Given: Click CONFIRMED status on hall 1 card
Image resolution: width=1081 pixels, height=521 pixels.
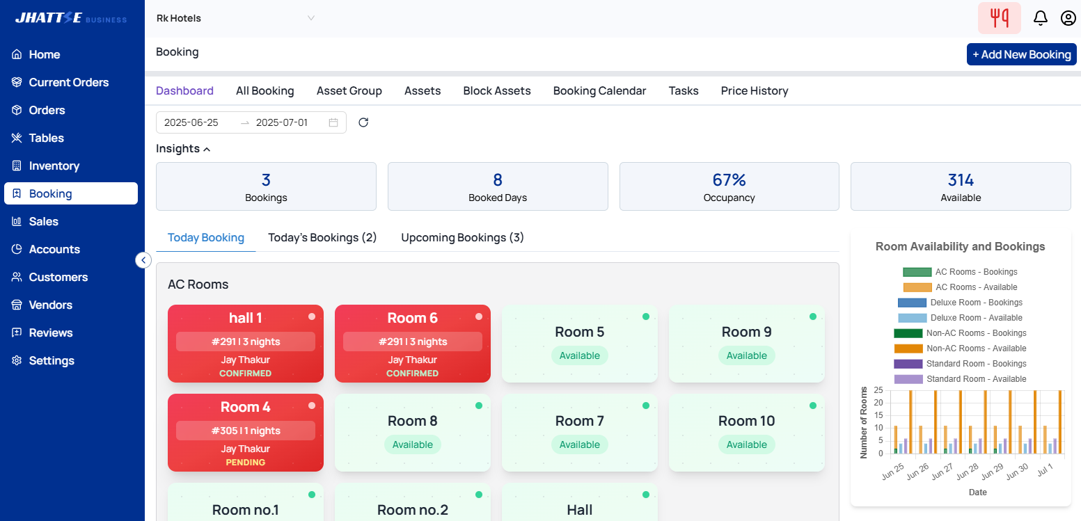Looking at the screenshot, I should click(246, 374).
